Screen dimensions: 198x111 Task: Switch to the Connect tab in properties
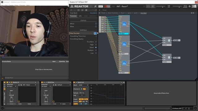click(93, 16)
